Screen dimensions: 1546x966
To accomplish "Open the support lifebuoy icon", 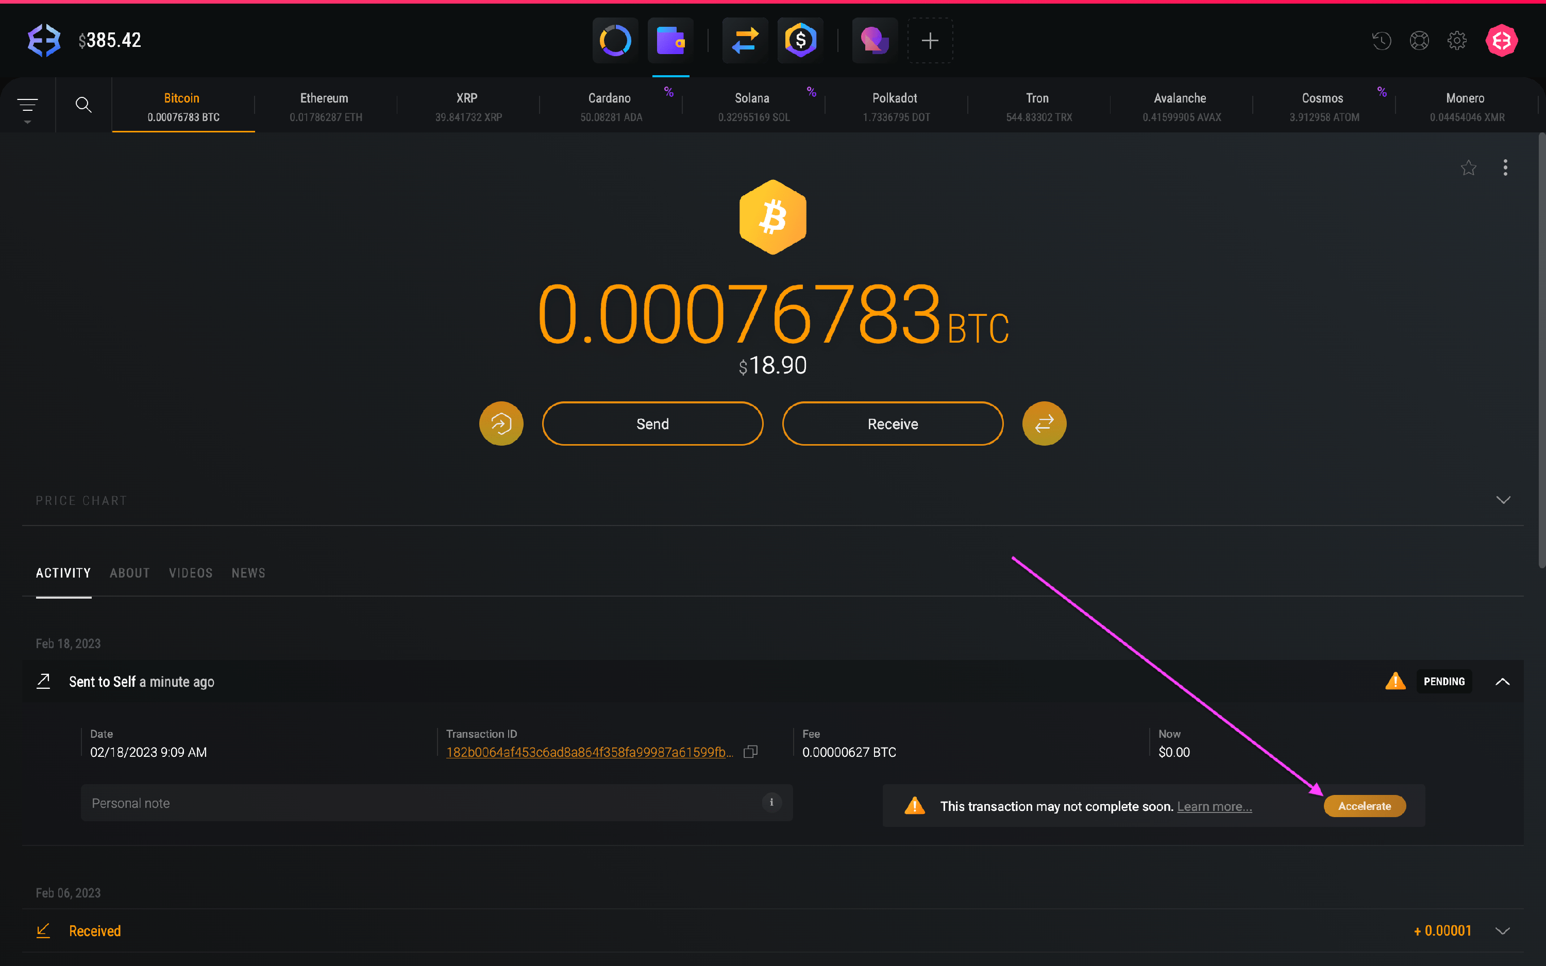I will click(x=1419, y=41).
